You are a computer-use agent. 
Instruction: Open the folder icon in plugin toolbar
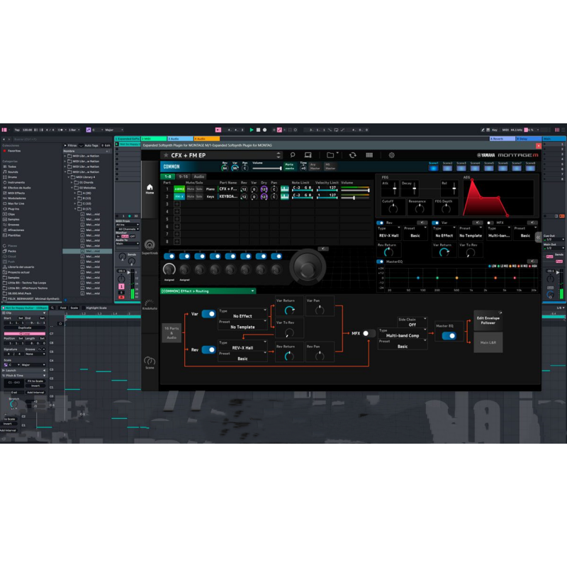tap(330, 155)
